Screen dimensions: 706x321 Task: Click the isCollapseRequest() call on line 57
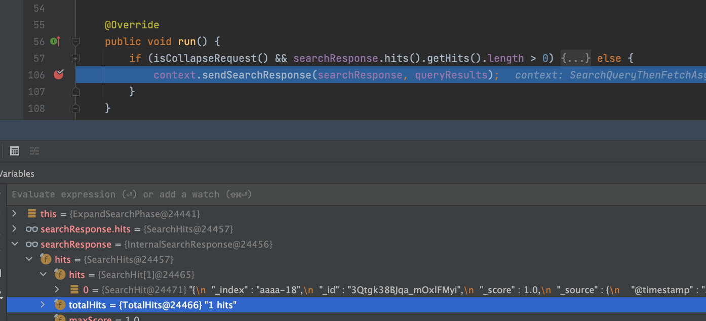click(x=211, y=58)
